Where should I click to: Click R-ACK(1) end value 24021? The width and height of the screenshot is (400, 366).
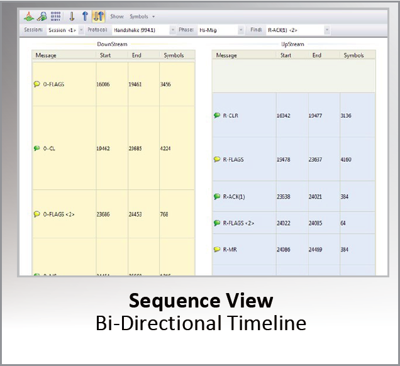click(x=315, y=197)
